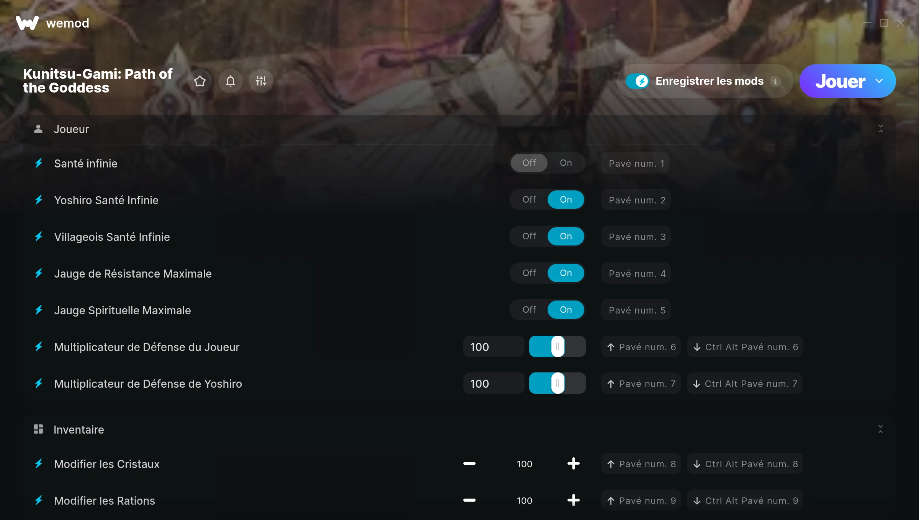Open notifications with the bell icon

click(231, 81)
